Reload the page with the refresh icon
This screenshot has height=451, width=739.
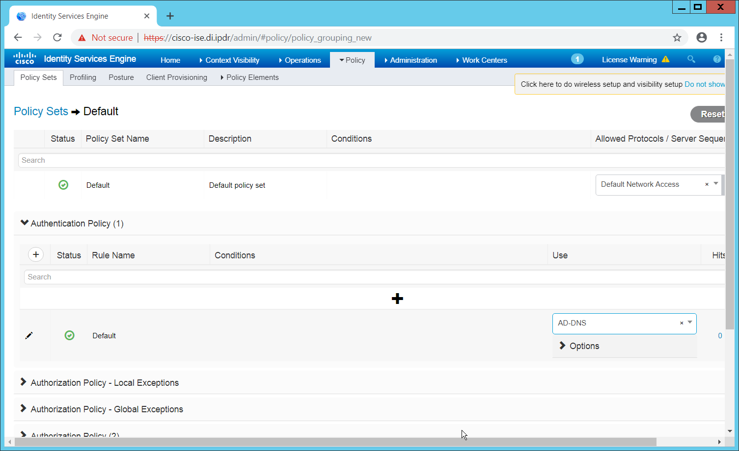tap(57, 38)
